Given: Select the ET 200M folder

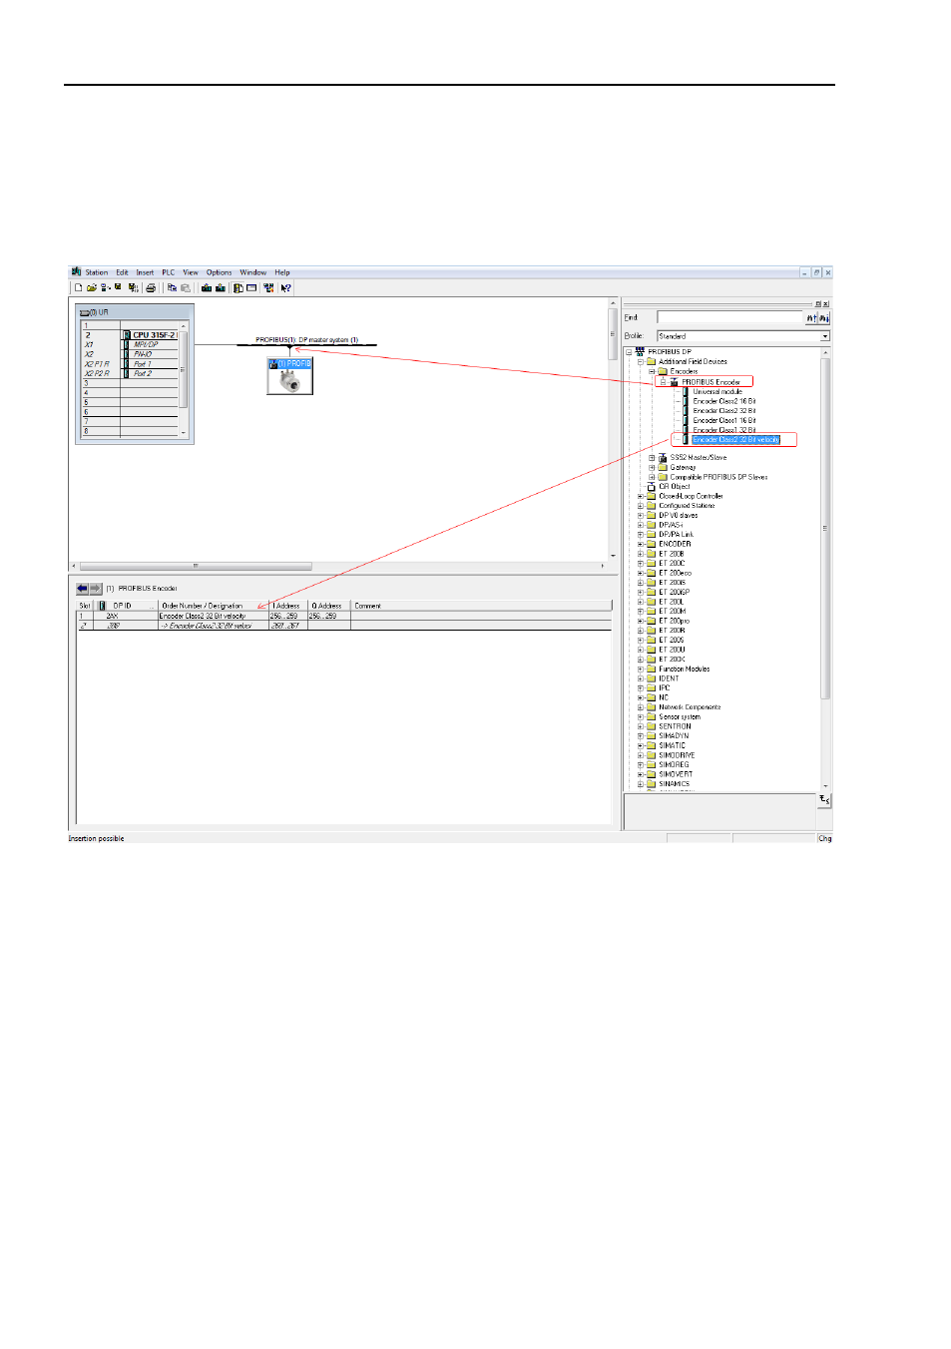Looking at the screenshot, I should pyautogui.click(x=672, y=612).
